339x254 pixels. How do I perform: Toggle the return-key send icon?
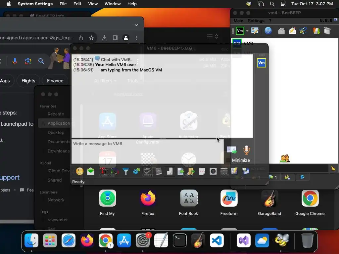(x=169, y=171)
